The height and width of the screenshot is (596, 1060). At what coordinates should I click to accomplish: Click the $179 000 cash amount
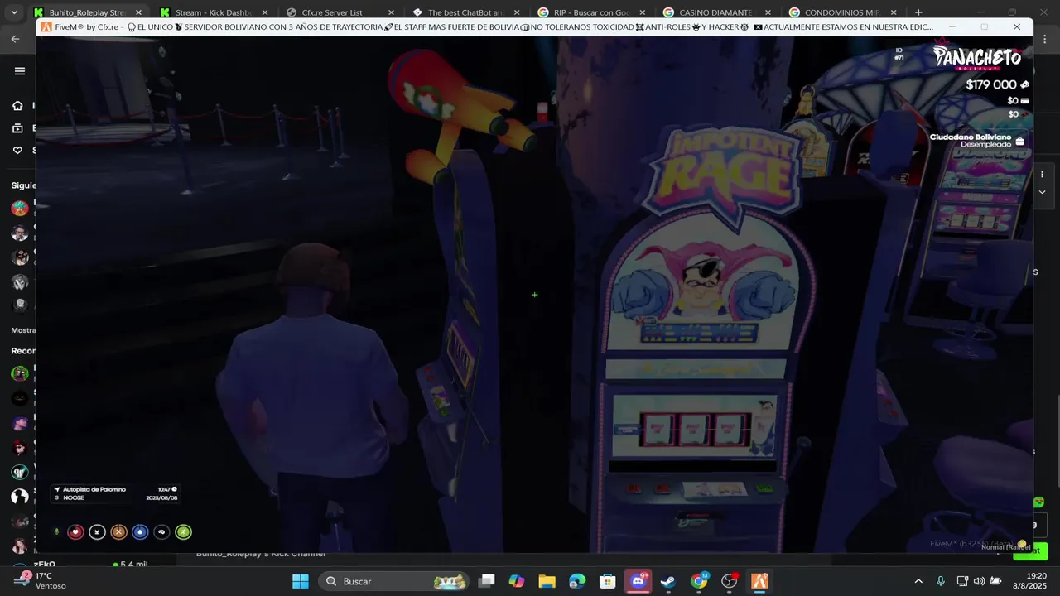tap(991, 84)
